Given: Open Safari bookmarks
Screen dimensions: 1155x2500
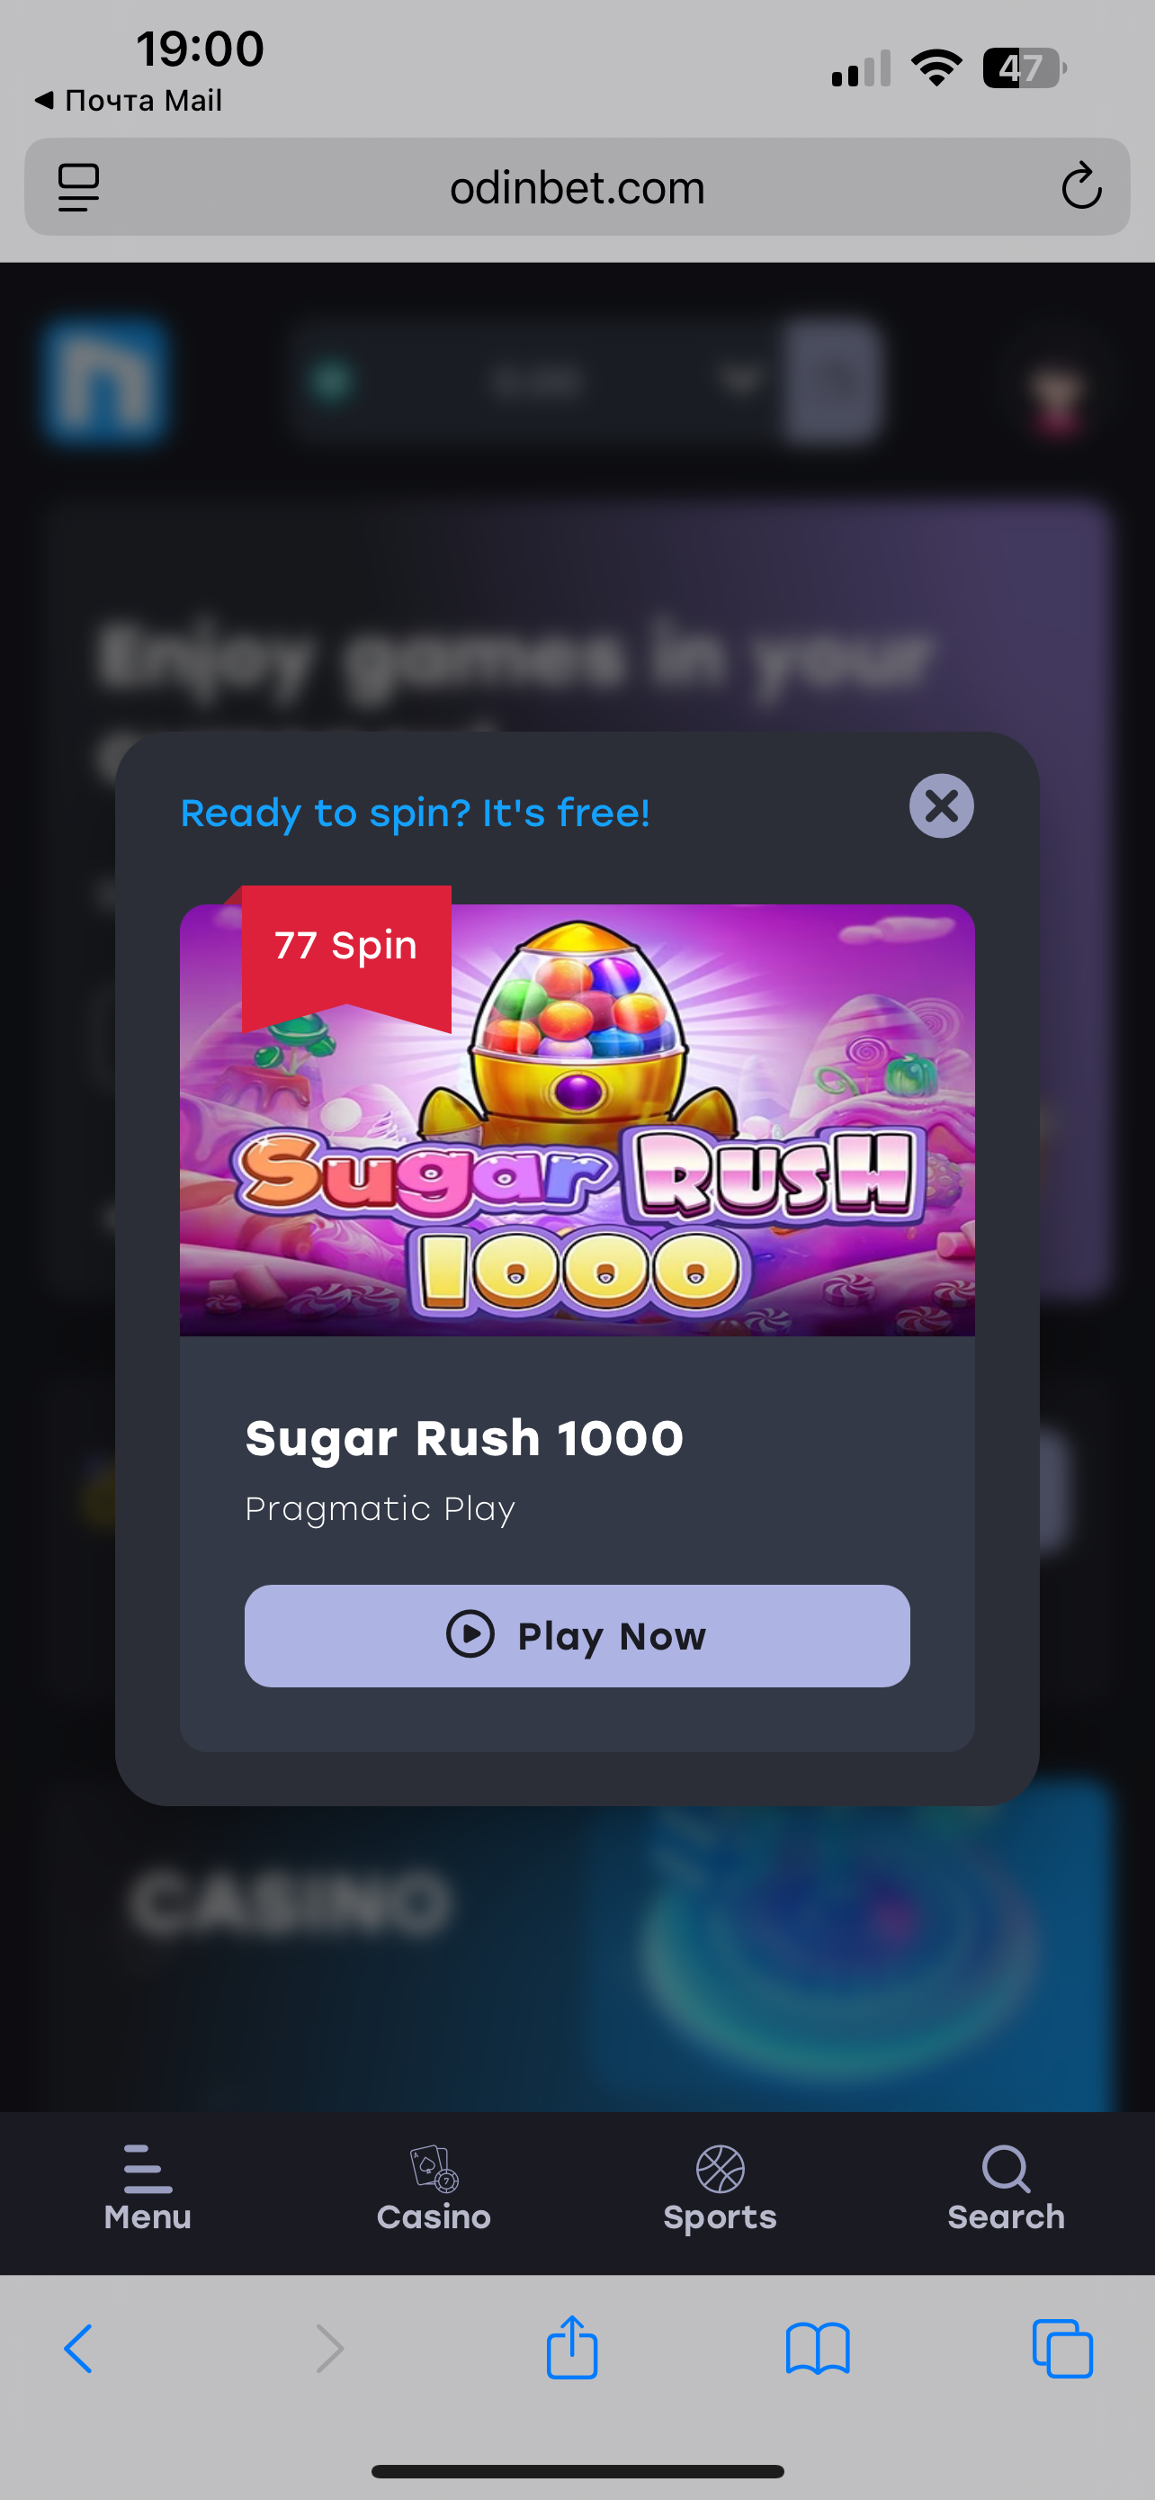Looking at the screenshot, I should (x=818, y=2349).
